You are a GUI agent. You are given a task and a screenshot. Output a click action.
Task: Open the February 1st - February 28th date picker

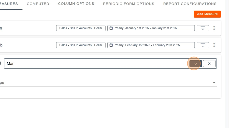[x=151, y=45]
